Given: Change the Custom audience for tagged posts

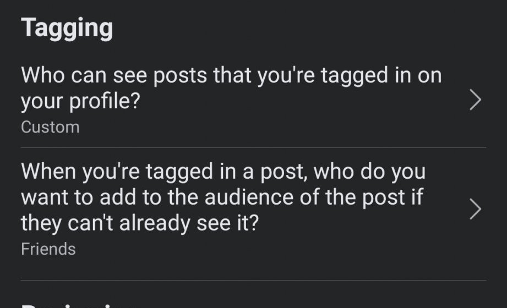Looking at the screenshot, I should tap(50, 127).
